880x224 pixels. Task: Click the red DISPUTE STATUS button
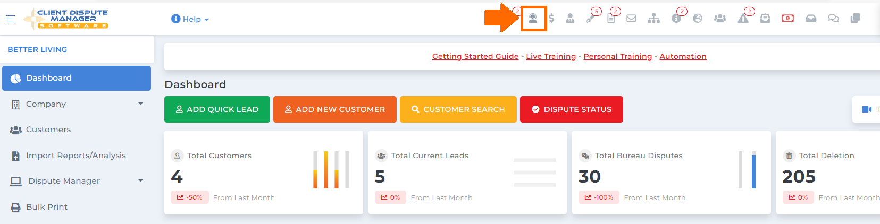572,109
